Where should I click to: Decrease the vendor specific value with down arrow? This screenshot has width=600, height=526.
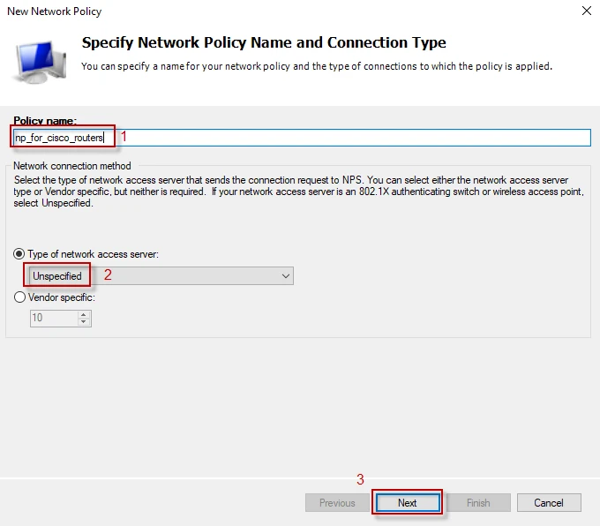(84, 322)
